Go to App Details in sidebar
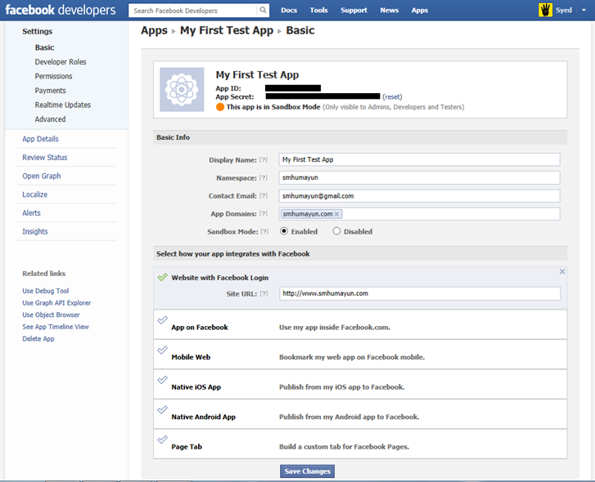The width and height of the screenshot is (595, 482). (x=40, y=139)
